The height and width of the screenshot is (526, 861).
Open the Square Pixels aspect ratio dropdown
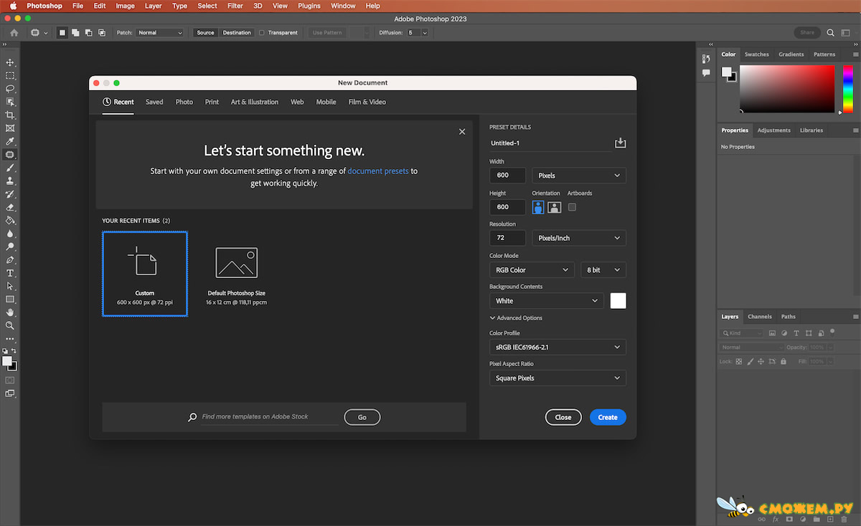[557, 378]
